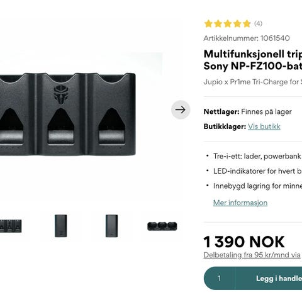302x302 pixels.
Task: Select the first triple charger thumbnail
Action: tap(11, 226)
